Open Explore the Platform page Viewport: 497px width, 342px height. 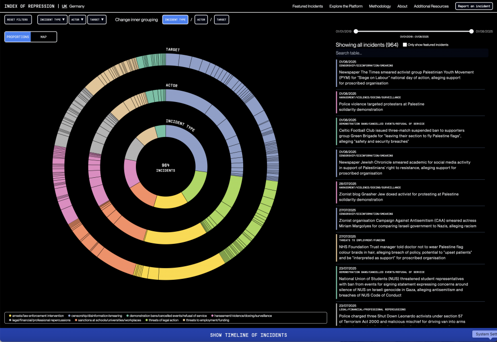coord(346,6)
